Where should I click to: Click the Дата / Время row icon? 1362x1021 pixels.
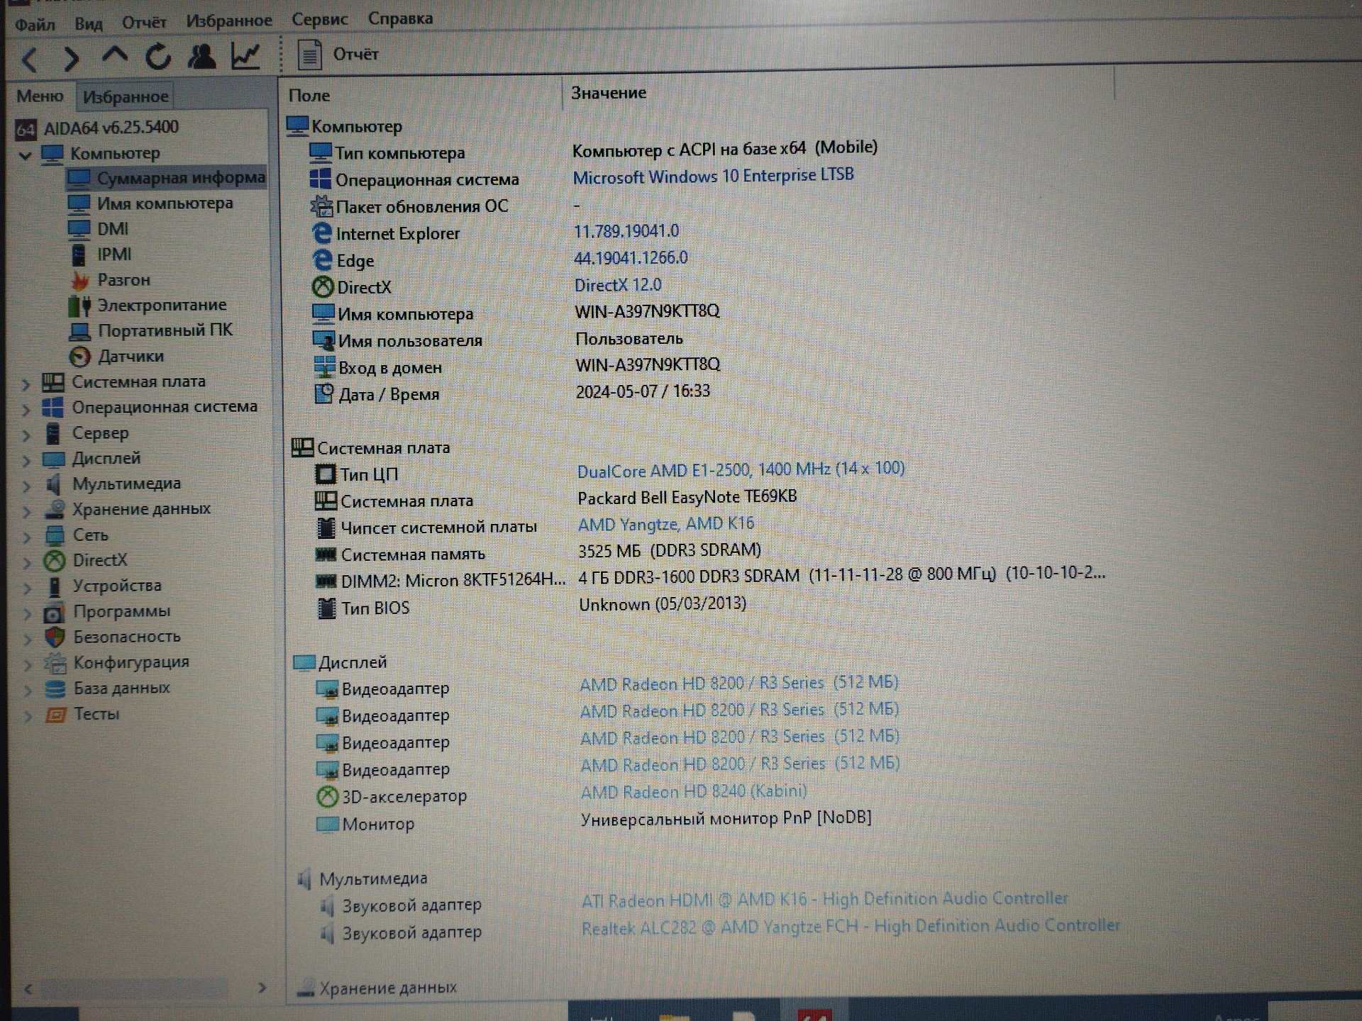pyautogui.click(x=324, y=394)
